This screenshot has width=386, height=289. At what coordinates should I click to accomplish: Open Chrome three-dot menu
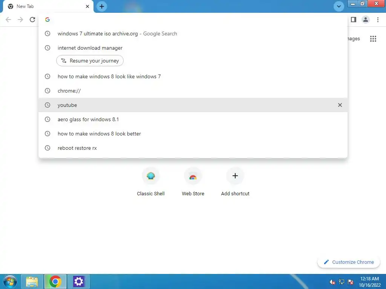[378, 20]
